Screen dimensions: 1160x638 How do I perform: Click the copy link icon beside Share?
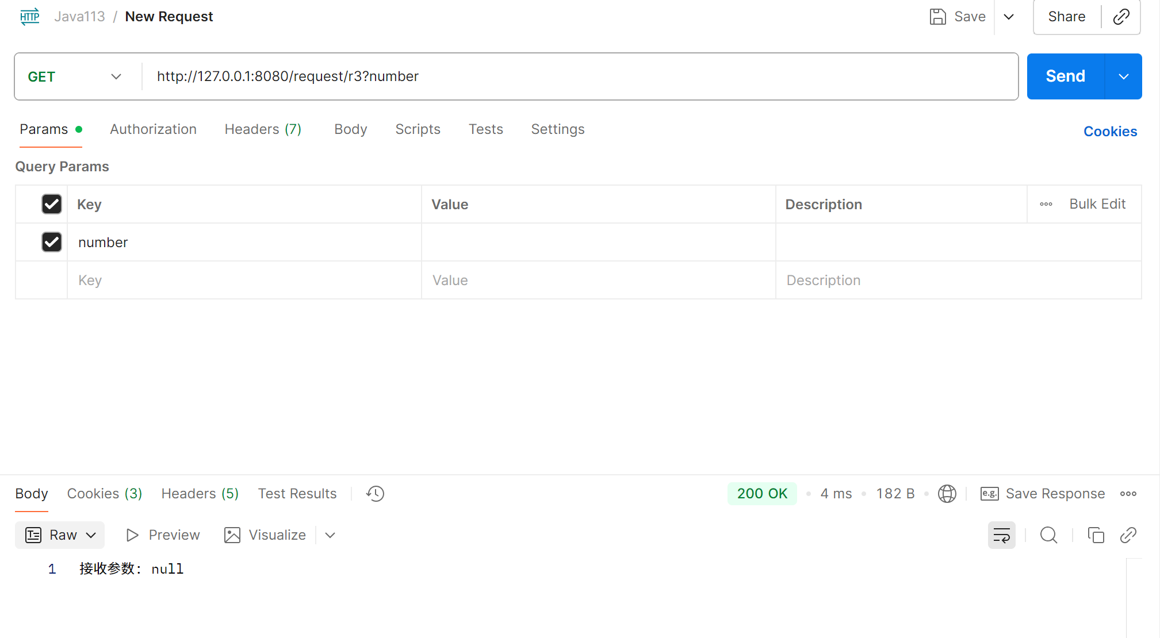1121,17
